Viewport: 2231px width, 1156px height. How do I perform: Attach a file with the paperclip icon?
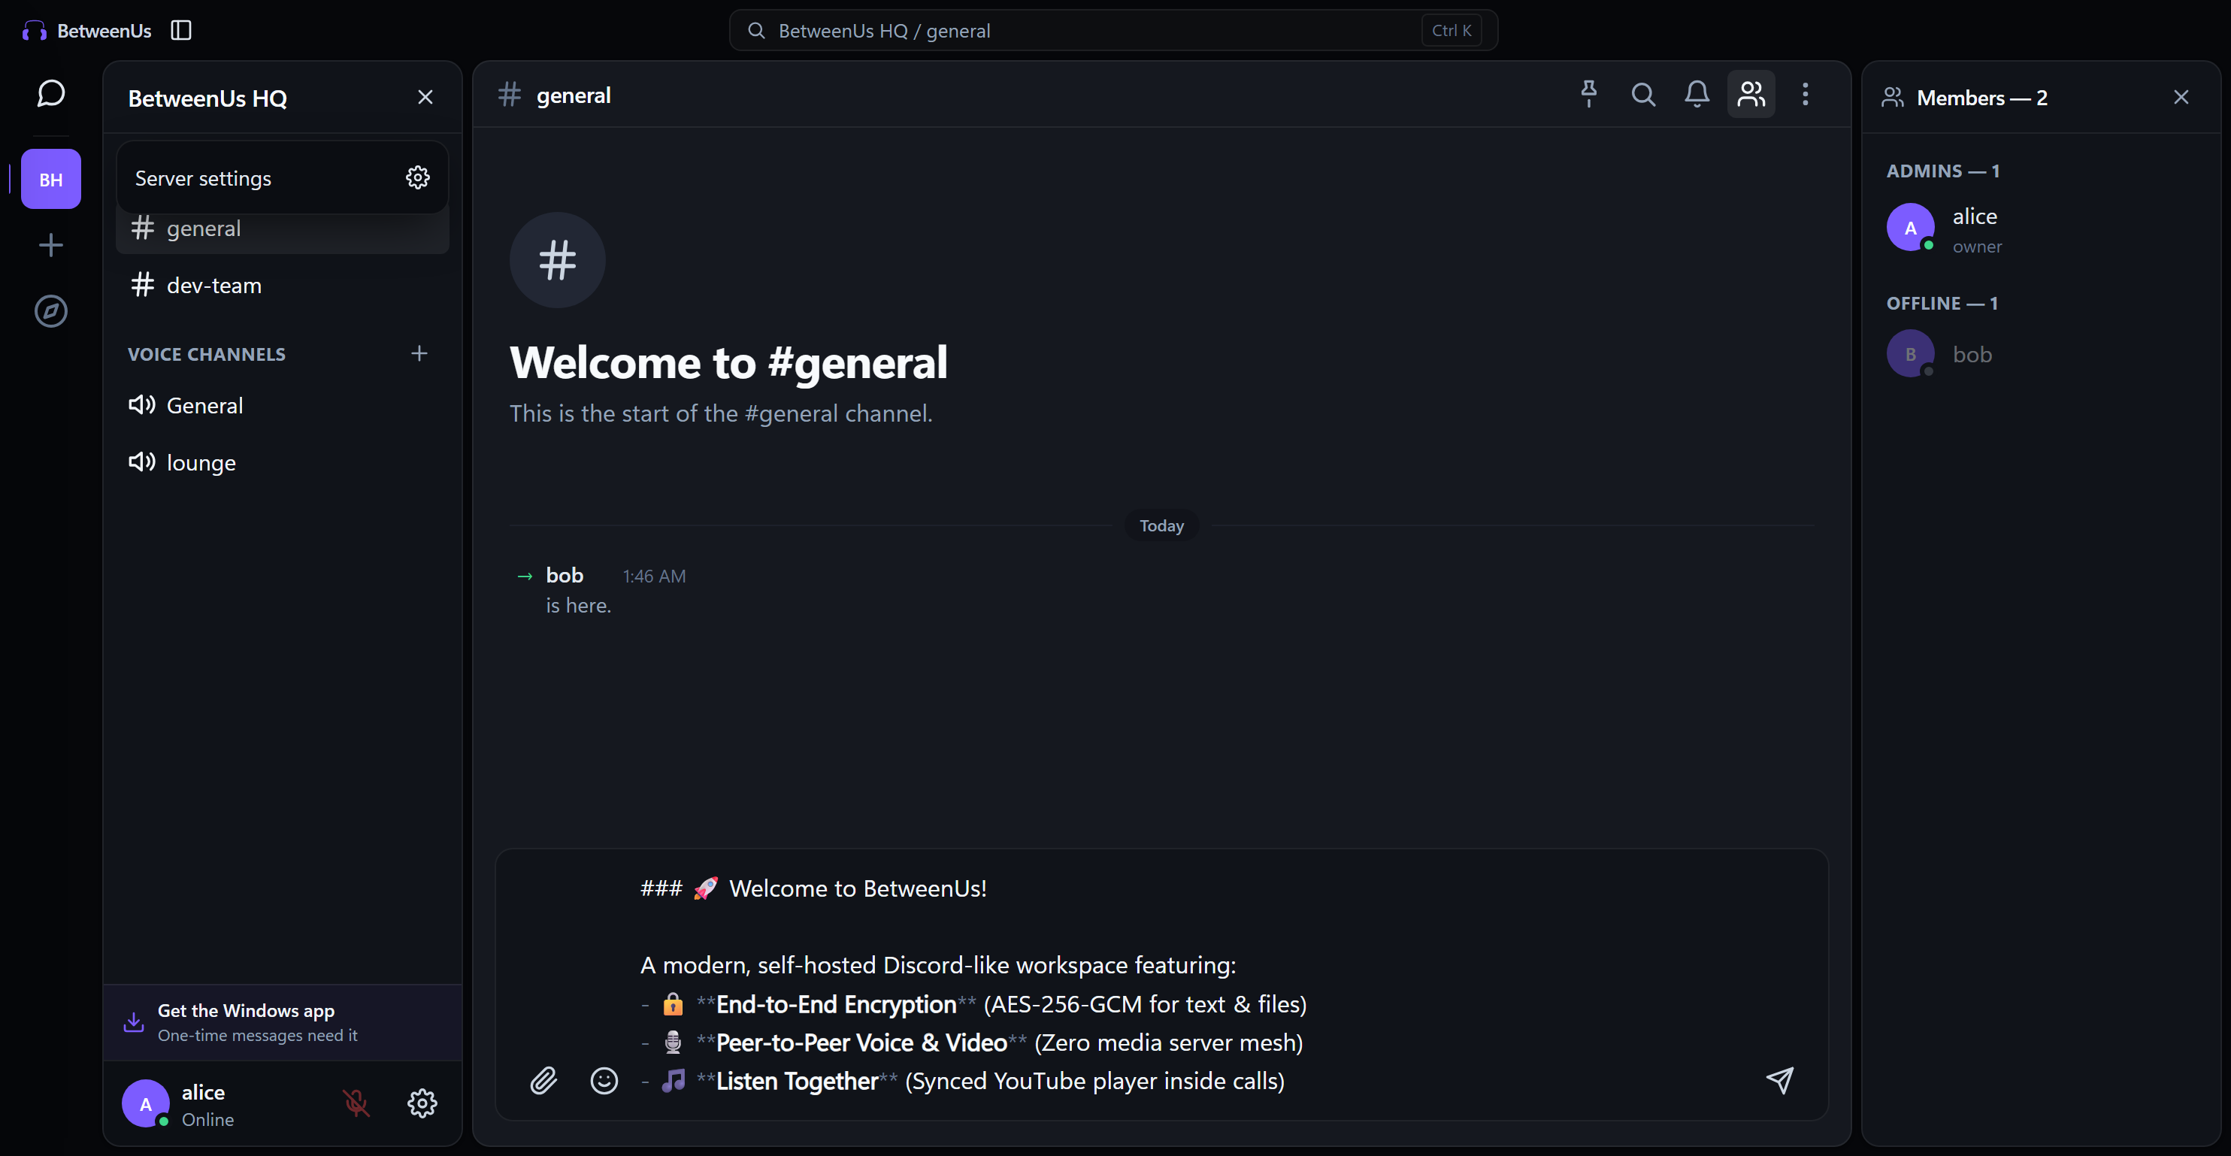[543, 1081]
